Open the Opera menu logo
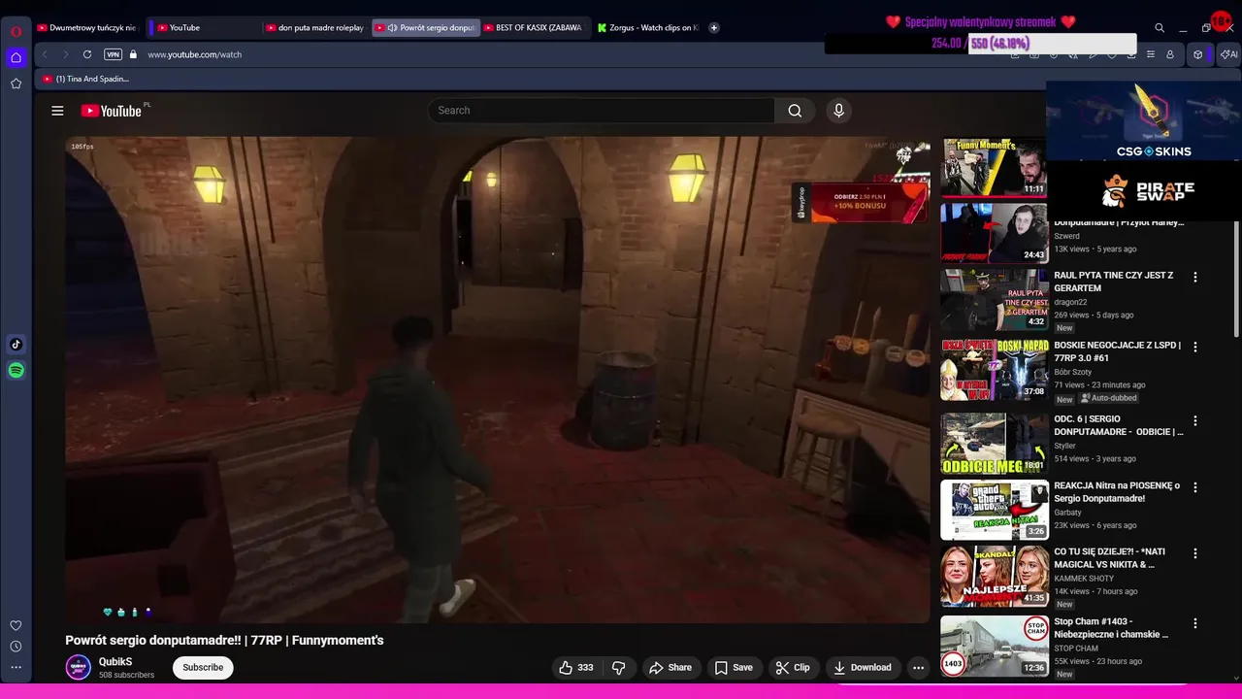1242x699 pixels. (16, 31)
